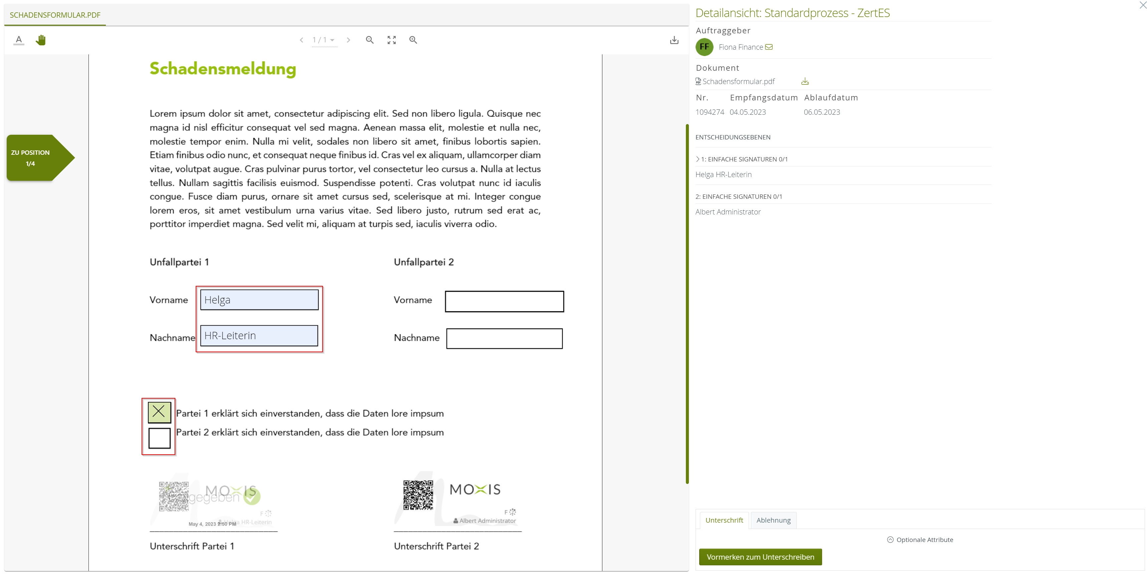
Task: Select the text selection tool icon
Action: coord(19,40)
